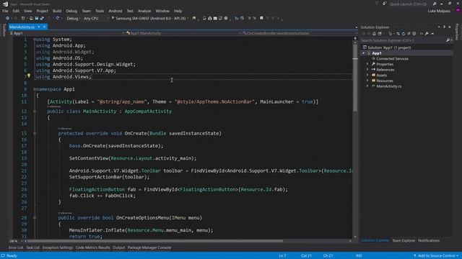Click Show All Files icon in Solution Explorer
The height and width of the screenshot is (259, 462).
(414, 34)
